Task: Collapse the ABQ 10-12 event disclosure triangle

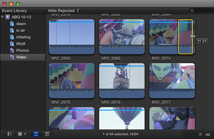Action: pyautogui.click(x=2, y=17)
